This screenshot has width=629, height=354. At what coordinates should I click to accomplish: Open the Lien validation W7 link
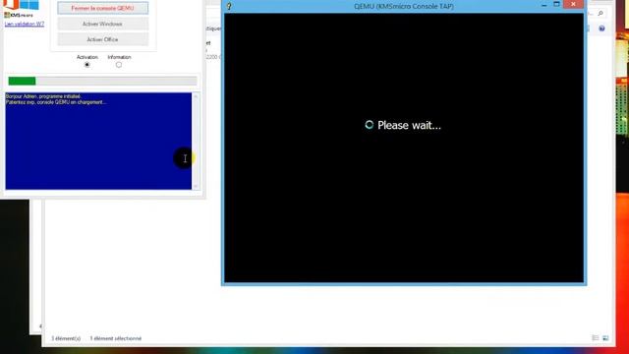click(x=24, y=24)
